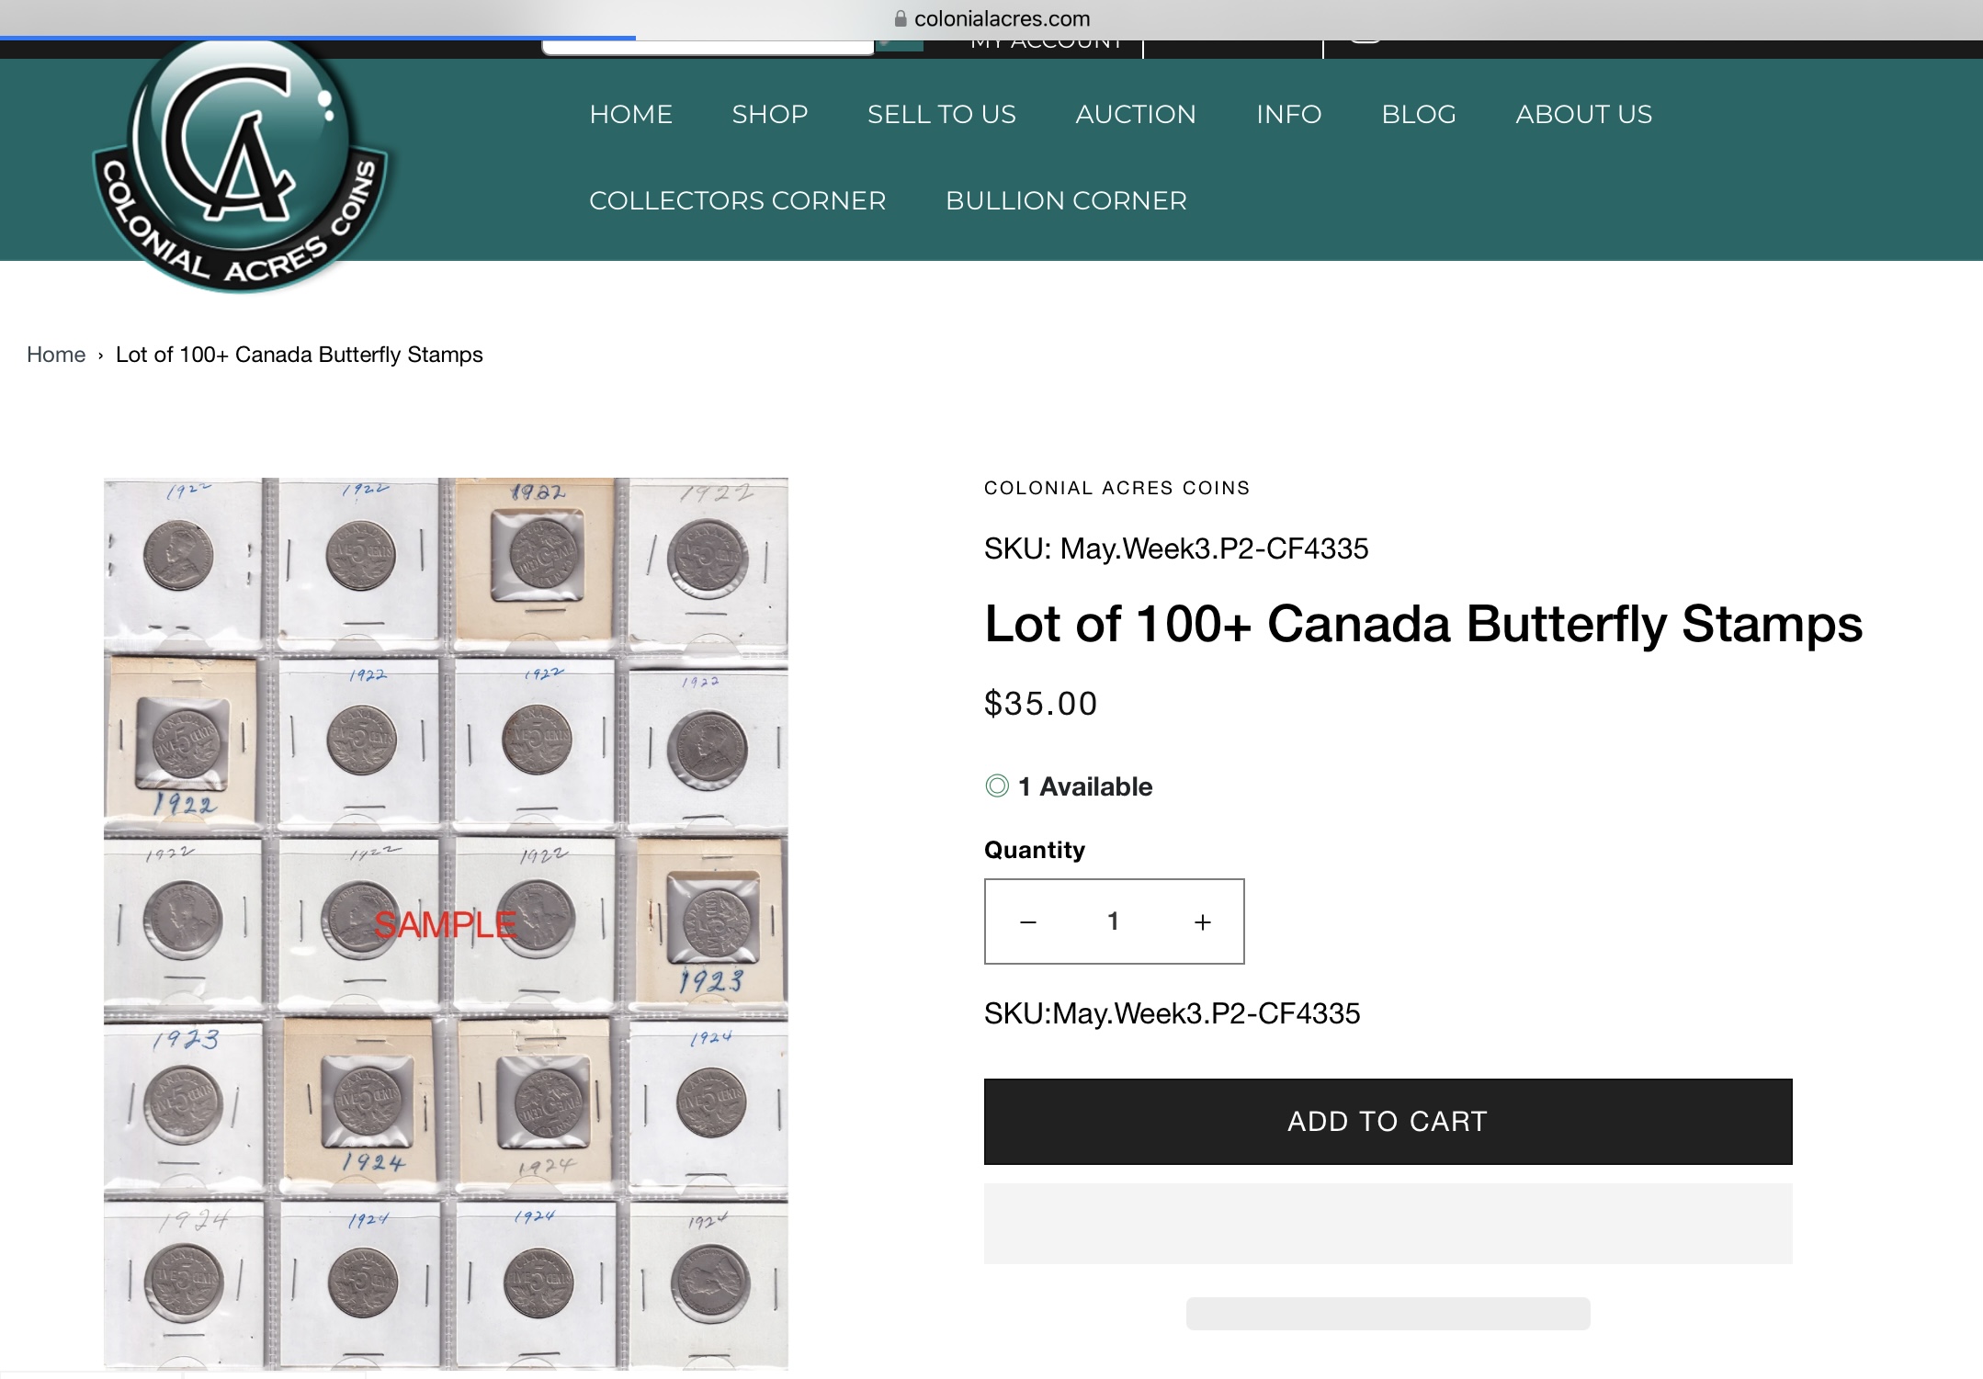The image size is (1983, 1379).
Task: Click the minus quantity button
Action: pyautogui.click(x=1028, y=921)
